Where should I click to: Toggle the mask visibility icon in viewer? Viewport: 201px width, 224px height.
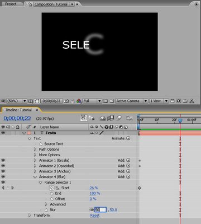(37, 101)
